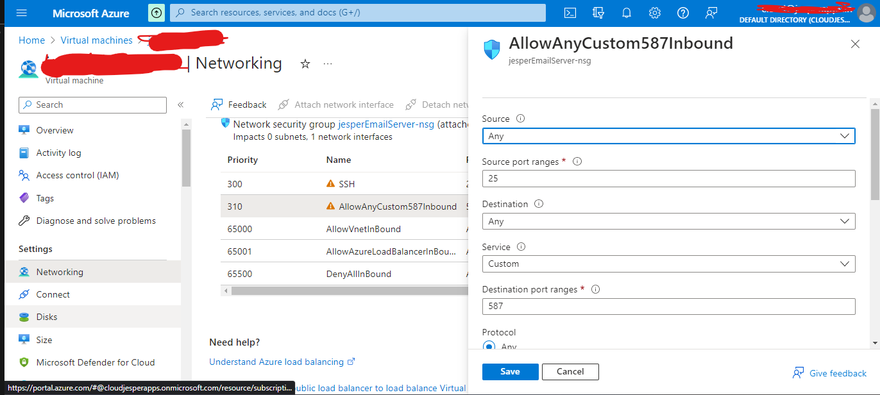Click the top bar feedback icon
Screen dimensions: 880x395
(x=711, y=13)
